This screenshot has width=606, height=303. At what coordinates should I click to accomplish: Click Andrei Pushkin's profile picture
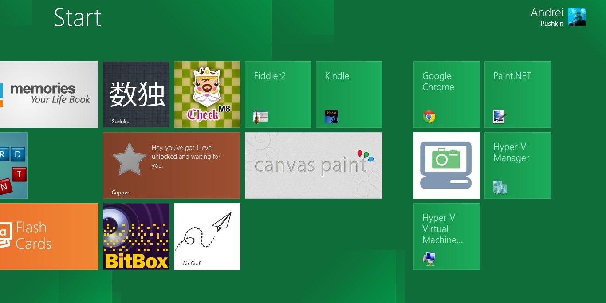[x=577, y=17]
